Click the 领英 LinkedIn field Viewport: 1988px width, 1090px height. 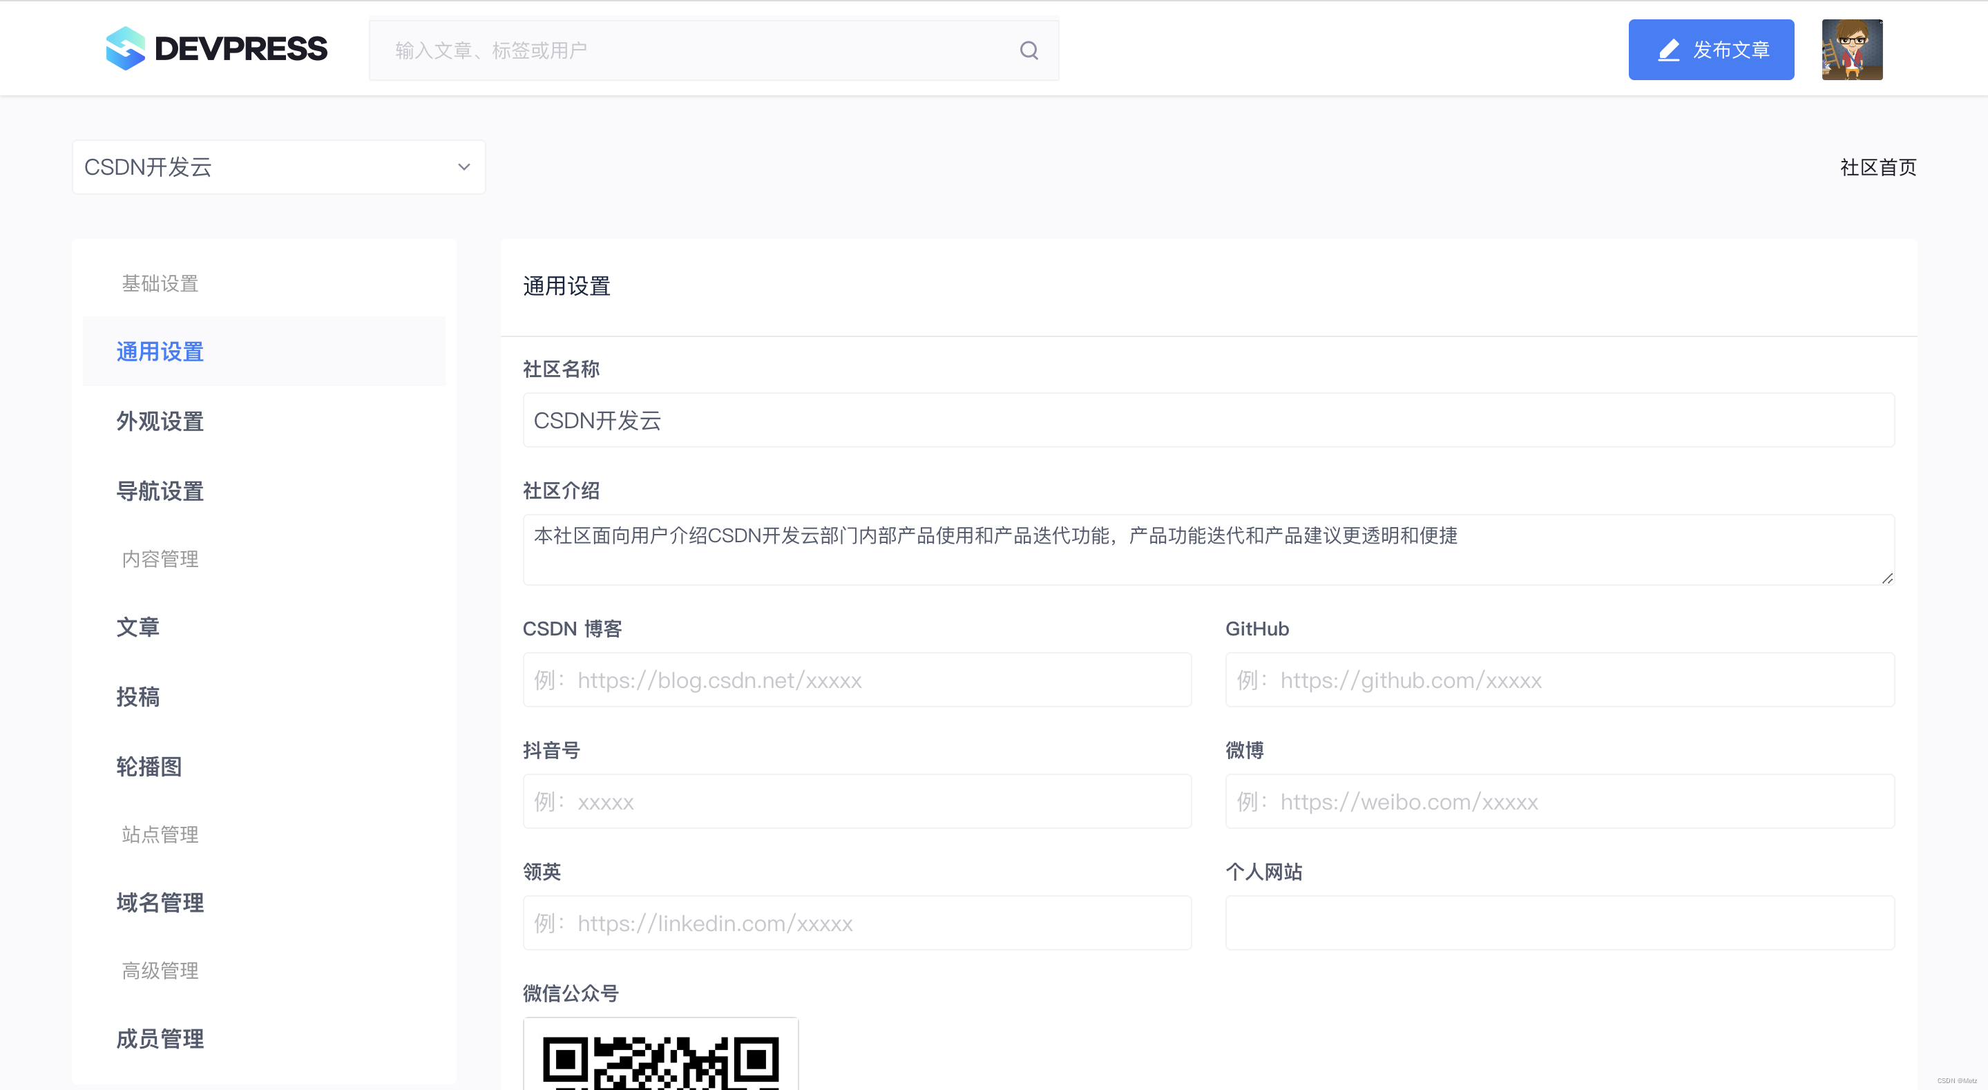pos(857,922)
